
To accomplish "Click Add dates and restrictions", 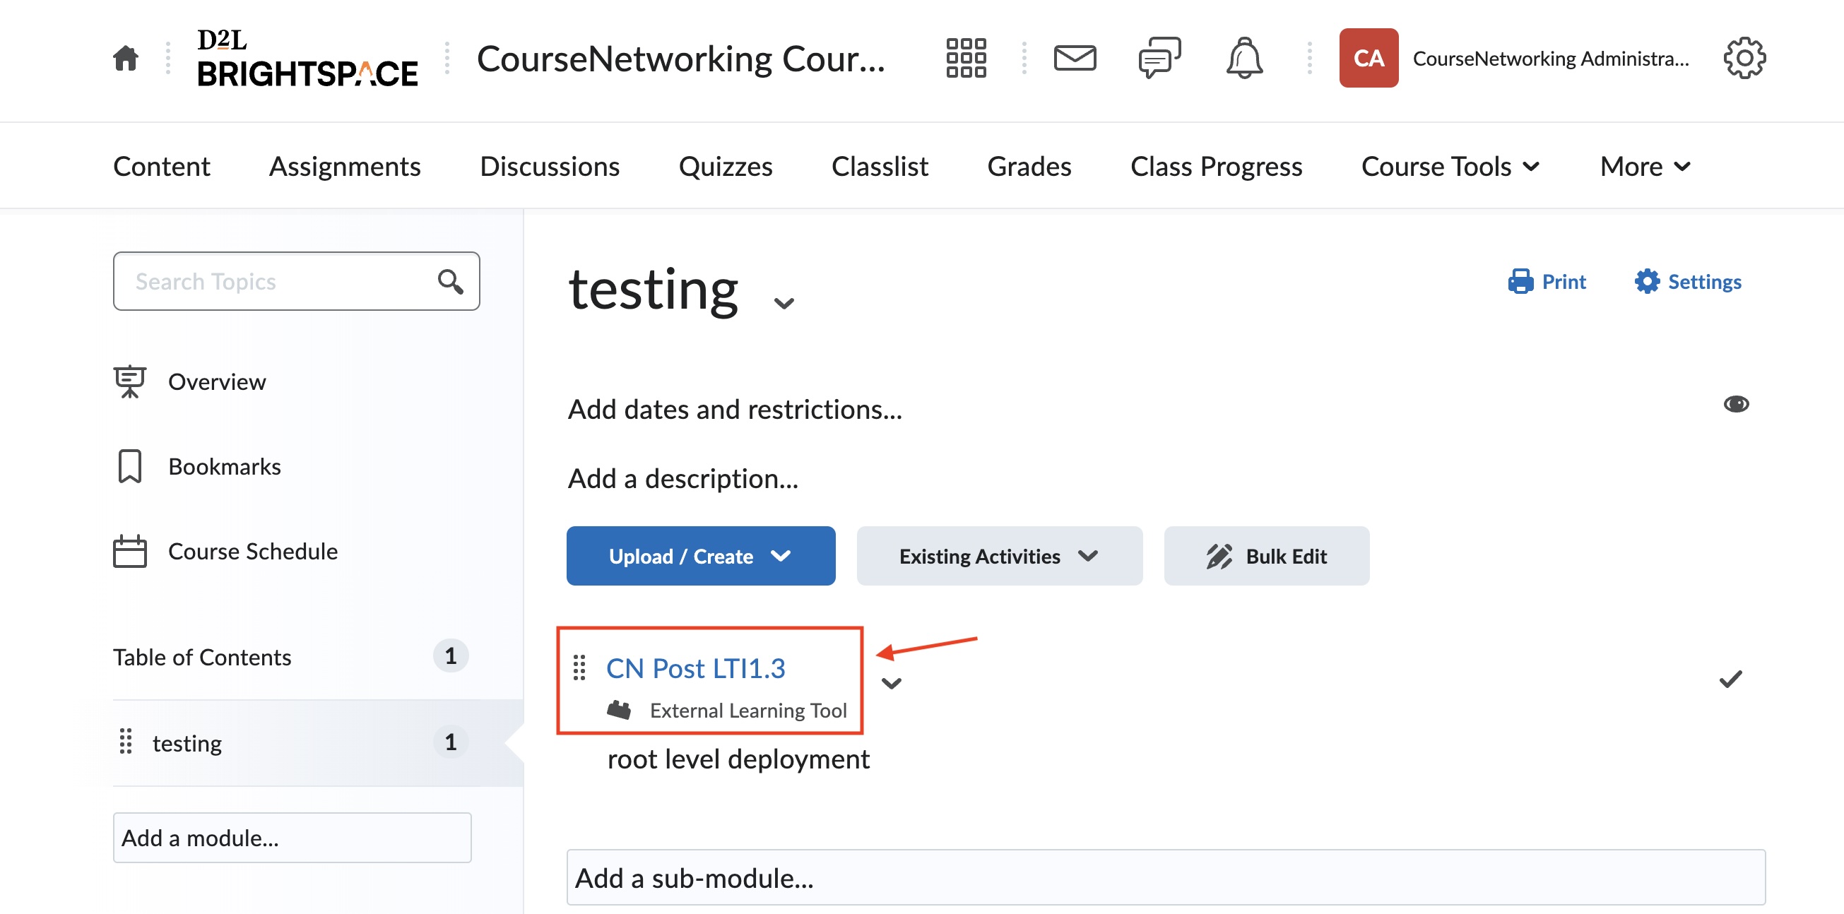I will point(735,410).
